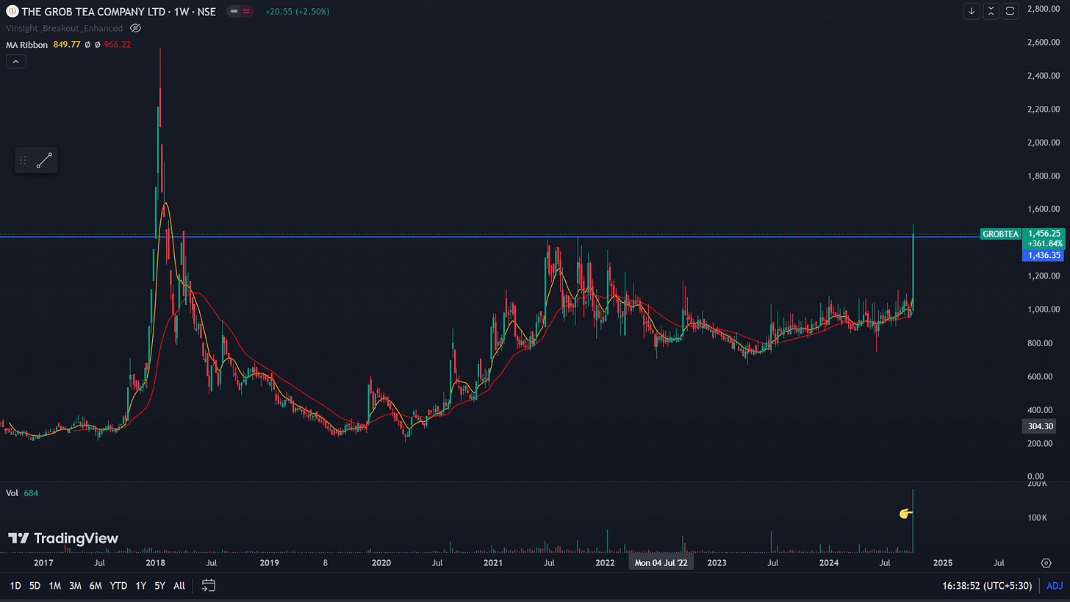Select the 5D time range
1070x602 pixels.
(35, 586)
